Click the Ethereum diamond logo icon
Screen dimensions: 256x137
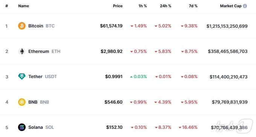click(x=22, y=51)
